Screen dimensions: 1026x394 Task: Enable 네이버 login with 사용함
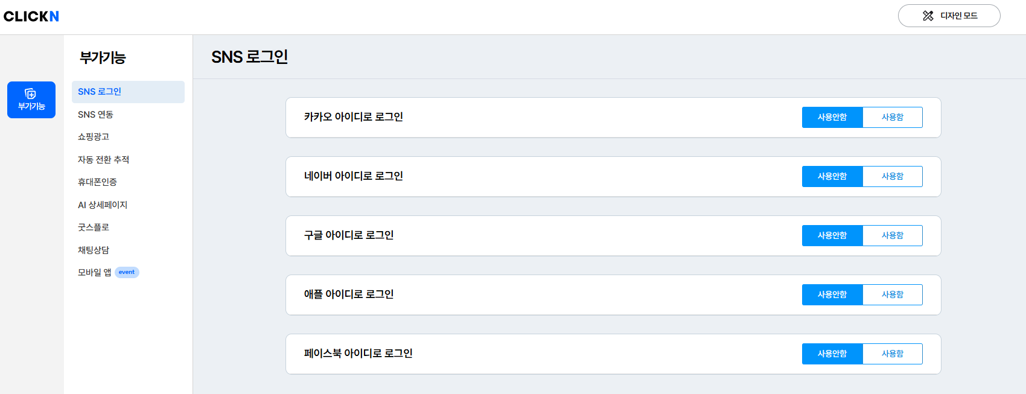coord(892,177)
